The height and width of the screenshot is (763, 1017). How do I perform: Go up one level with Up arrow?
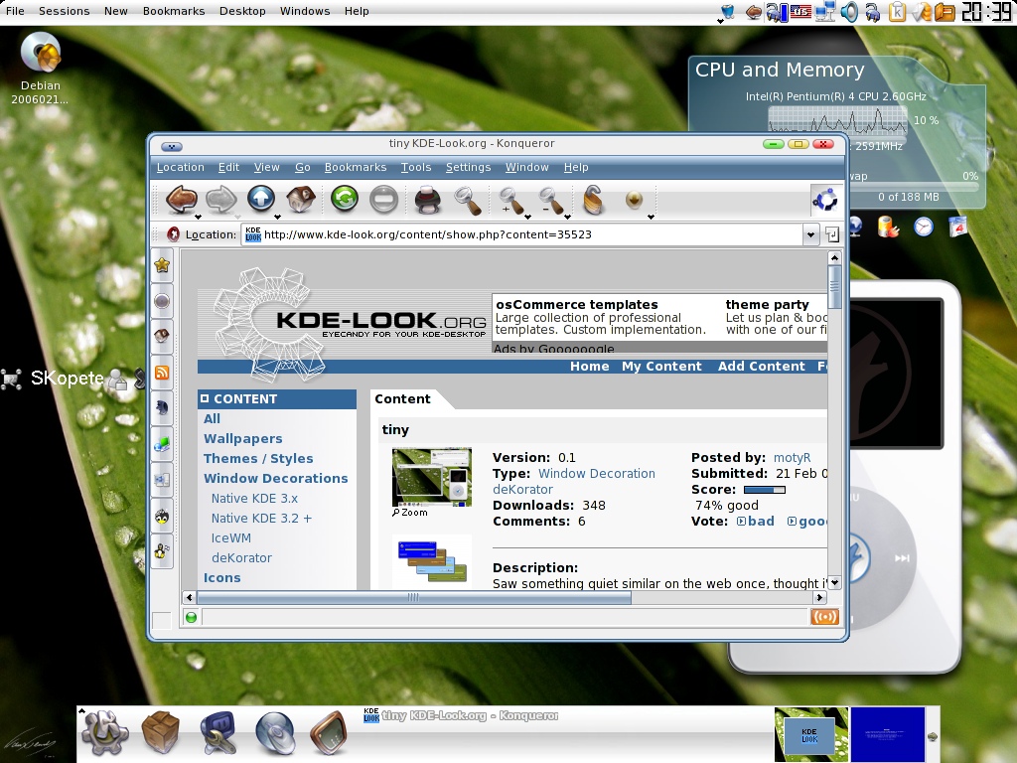pos(261,199)
